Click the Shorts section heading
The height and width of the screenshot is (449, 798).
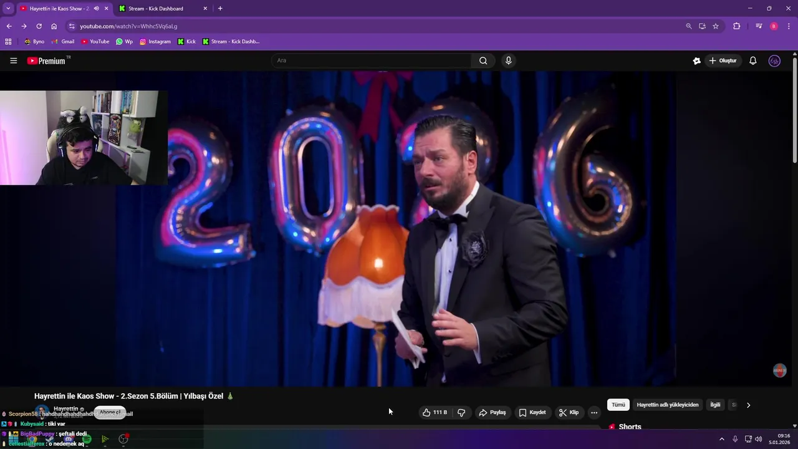click(630, 427)
